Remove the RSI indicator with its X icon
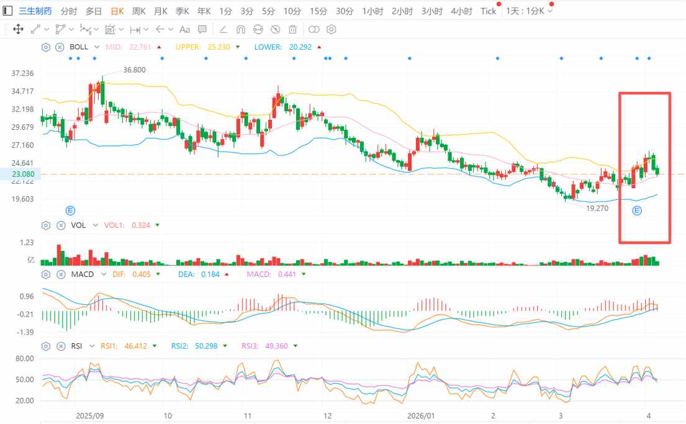The image size is (686, 424). coord(61,346)
